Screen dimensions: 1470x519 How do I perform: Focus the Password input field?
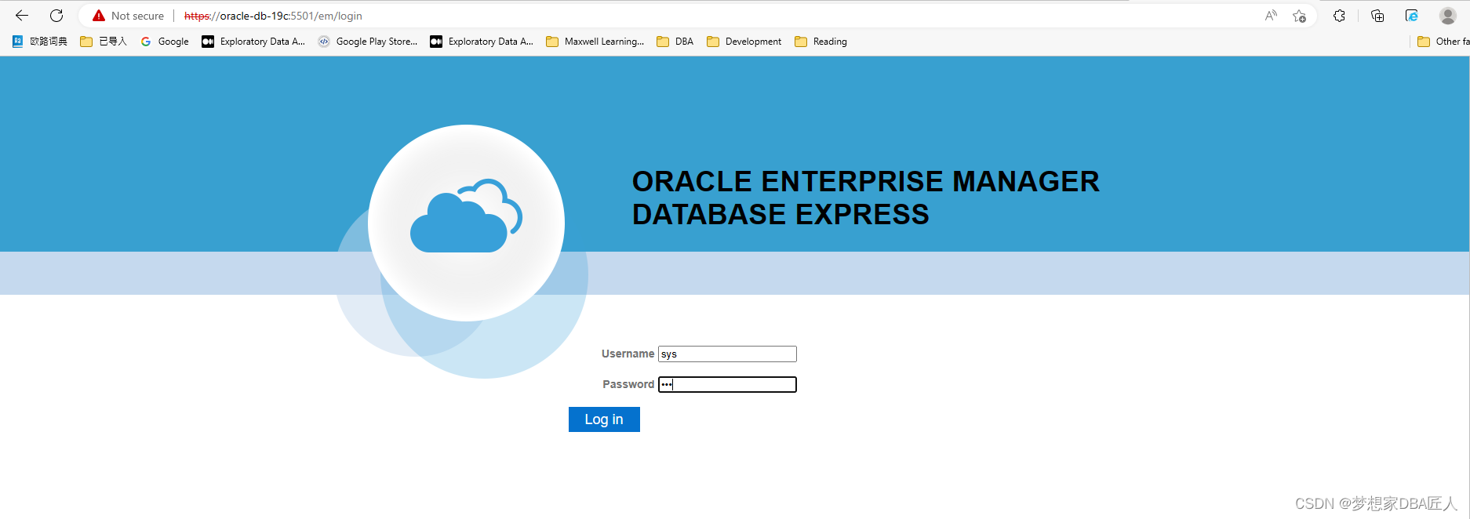[x=727, y=384]
